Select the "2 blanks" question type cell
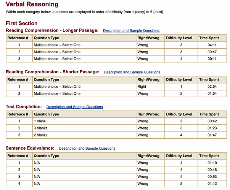The height and width of the screenshot is (190, 230). tap(41, 135)
